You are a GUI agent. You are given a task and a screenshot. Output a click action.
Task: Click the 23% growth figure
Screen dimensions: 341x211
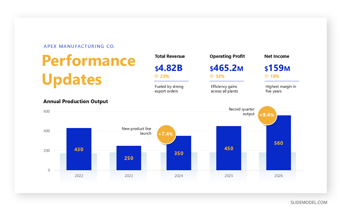[165, 76]
